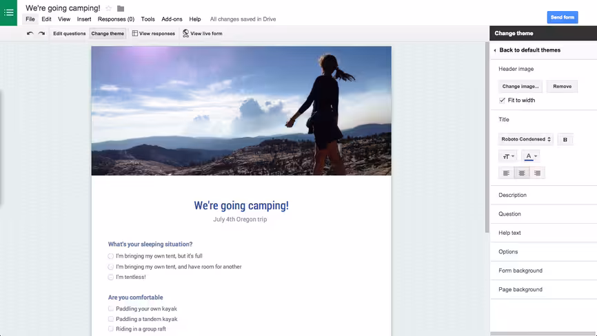Select "I'm bringing my own tent, but it's full"
Image resolution: width=597 pixels, height=336 pixels.
click(x=110, y=256)
